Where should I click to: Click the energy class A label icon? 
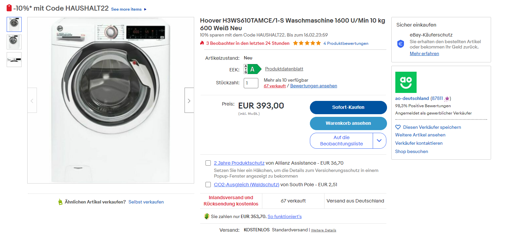click(253, 69)
